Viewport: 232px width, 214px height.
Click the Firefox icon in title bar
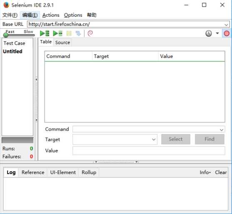(6, 5)
